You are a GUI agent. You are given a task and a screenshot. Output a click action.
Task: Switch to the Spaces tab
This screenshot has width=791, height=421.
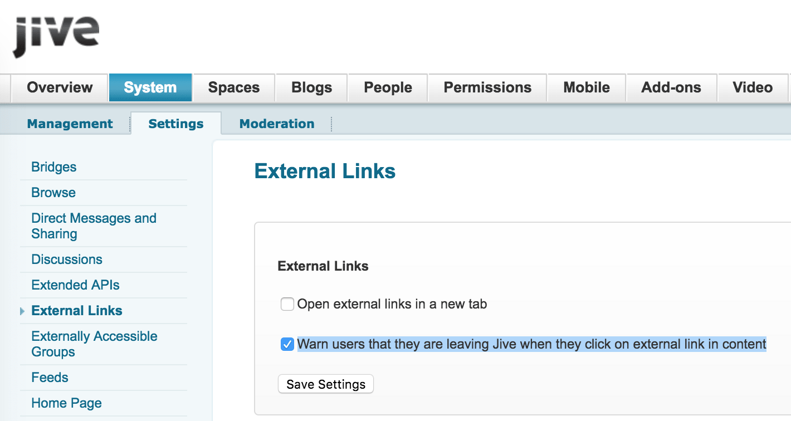coord(234,87)
